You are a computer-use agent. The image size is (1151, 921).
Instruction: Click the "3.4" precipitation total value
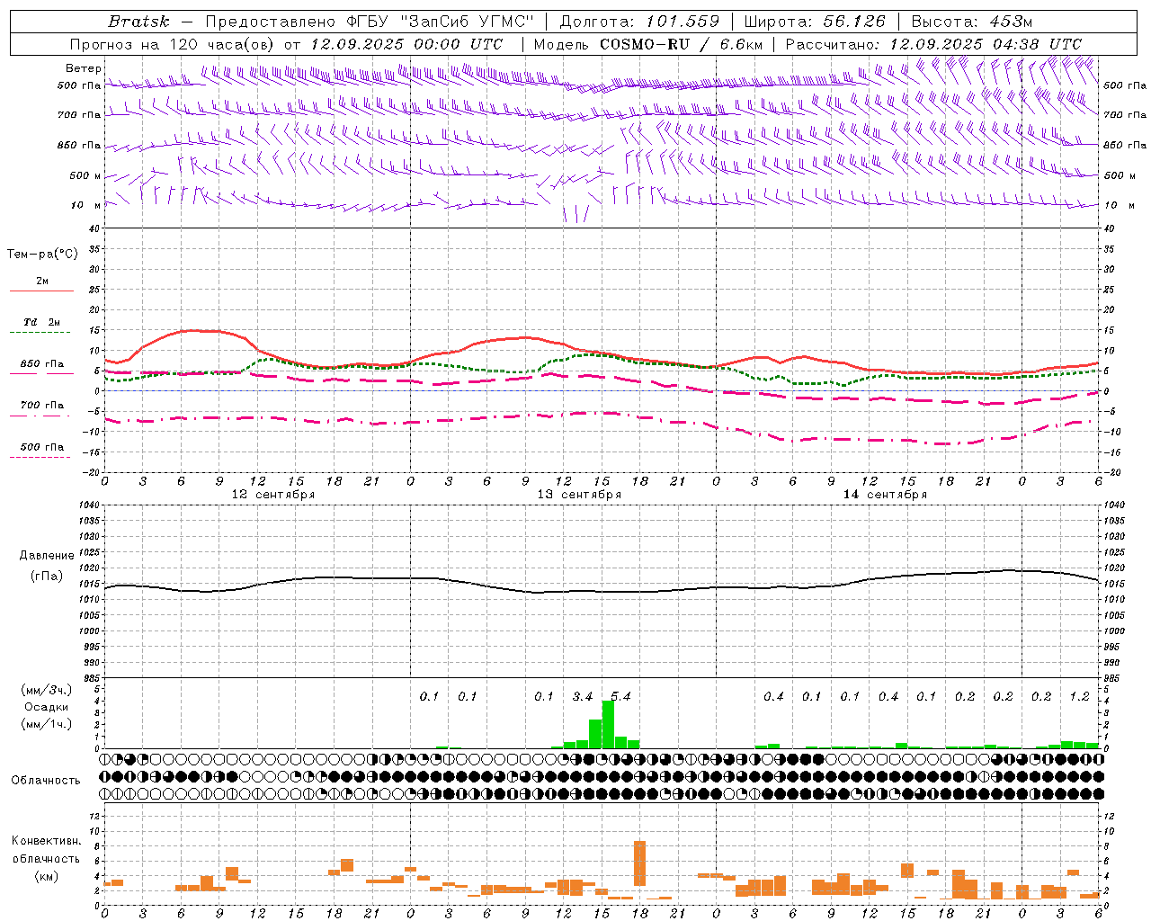pos(583,696)
